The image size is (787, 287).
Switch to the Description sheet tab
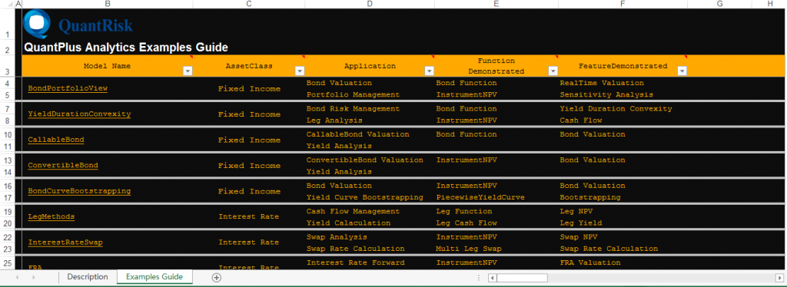pos(88,277)
